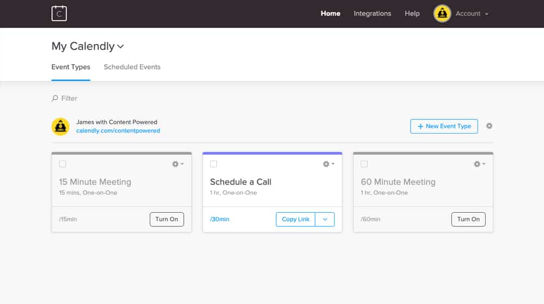Screen dimensions: 544x304
Task: Turn on the 60 Minute Meeting event
Action: pyautogui.click(x=468, y=219)
